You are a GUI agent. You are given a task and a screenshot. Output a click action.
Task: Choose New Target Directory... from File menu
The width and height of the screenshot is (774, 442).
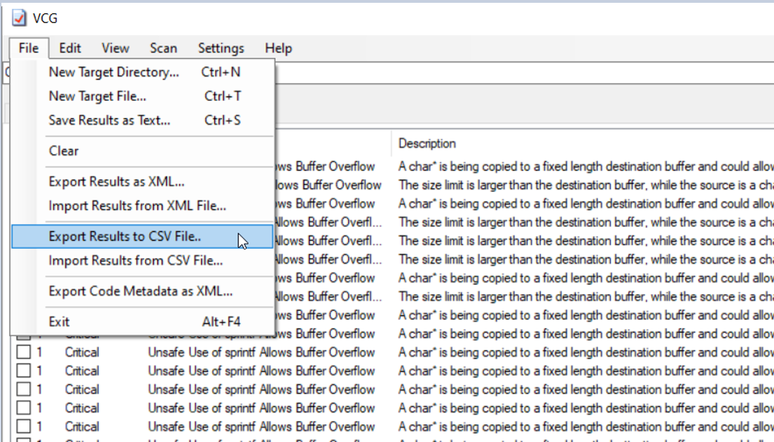[x=142, y=72]
